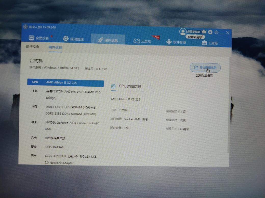Screen dimensions: 265x198
Task: Click the VIP crown icon
Action: 204,31
